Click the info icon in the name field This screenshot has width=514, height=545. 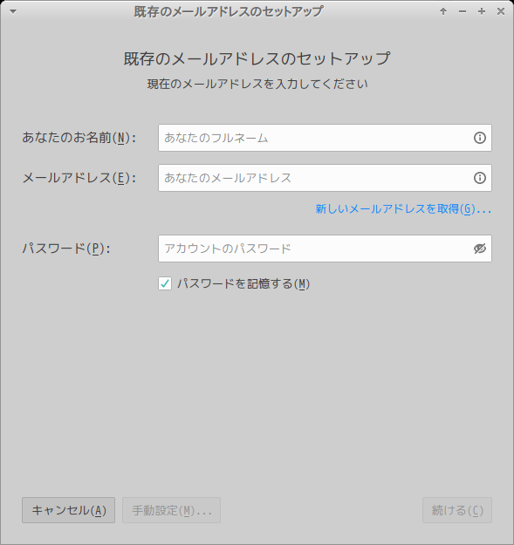point(480,138)
